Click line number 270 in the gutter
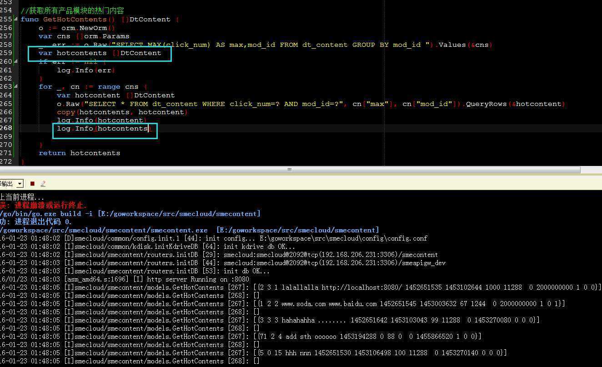Viewport: 602px width, 367px height. [6, 145]
